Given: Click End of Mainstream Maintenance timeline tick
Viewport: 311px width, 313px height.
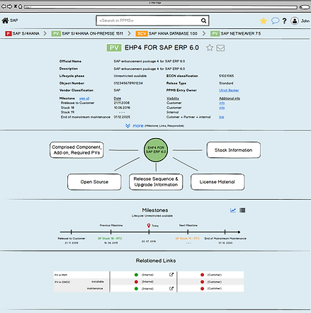Looking at the screenshot, I should [225, 232].
